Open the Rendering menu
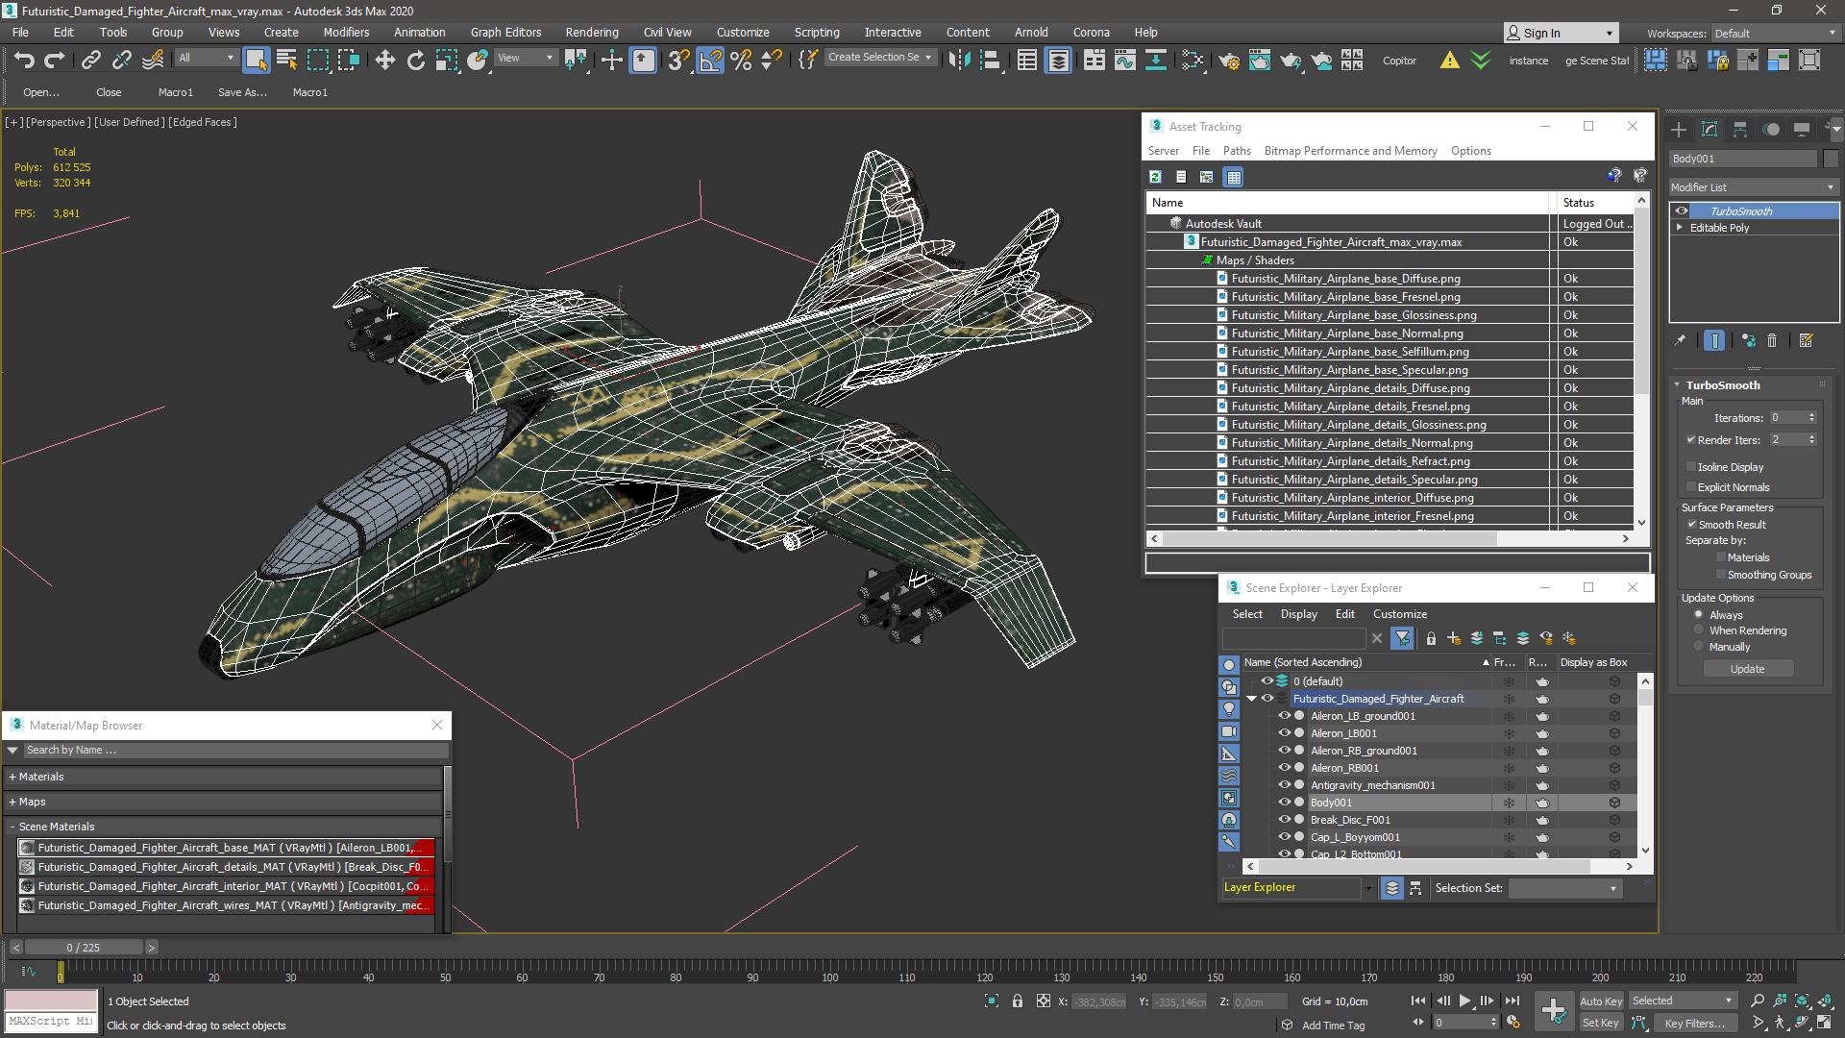 click(592, 32)
